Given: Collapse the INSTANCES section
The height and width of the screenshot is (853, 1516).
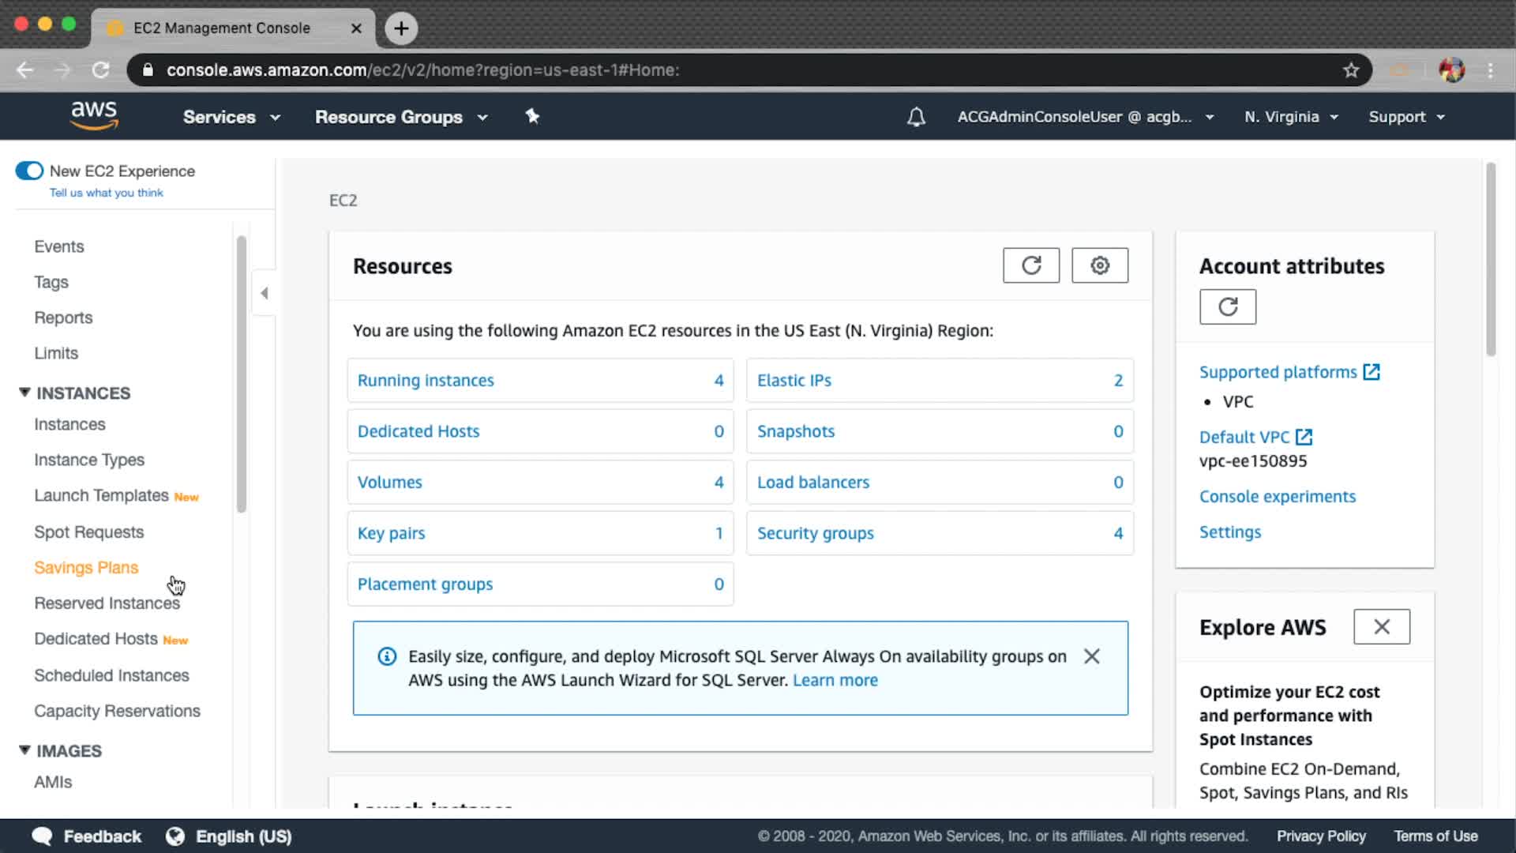Looking at the screenshot, I should coord(24,393).
